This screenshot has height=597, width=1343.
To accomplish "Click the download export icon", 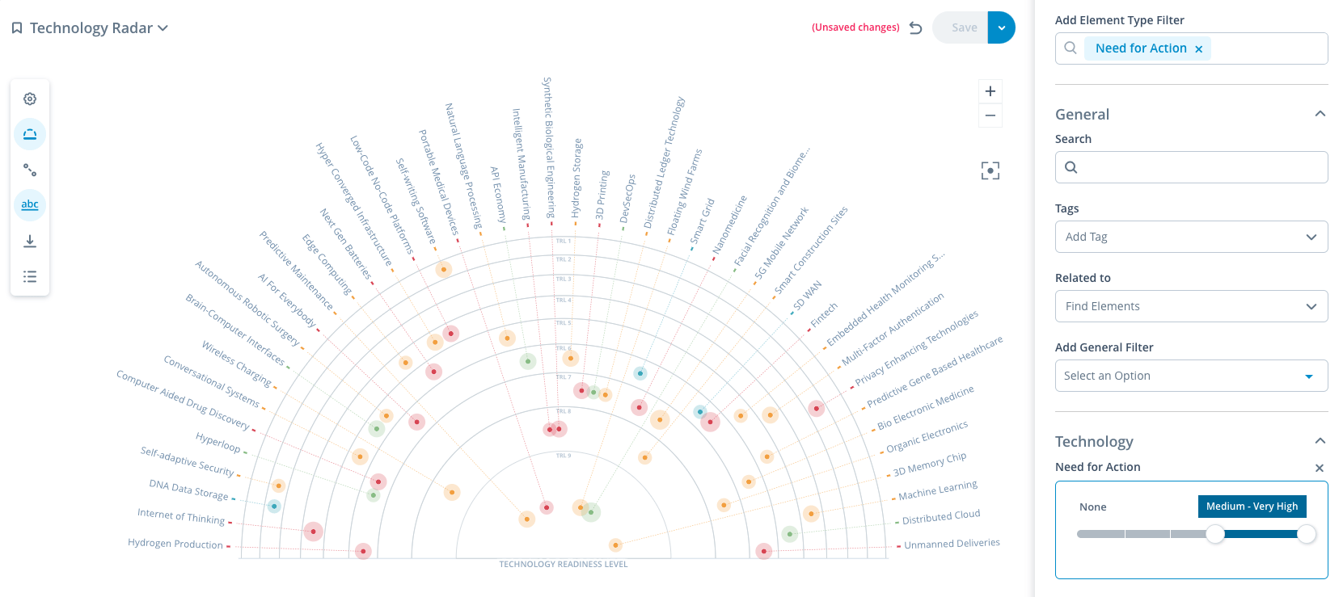I will 30,241.
